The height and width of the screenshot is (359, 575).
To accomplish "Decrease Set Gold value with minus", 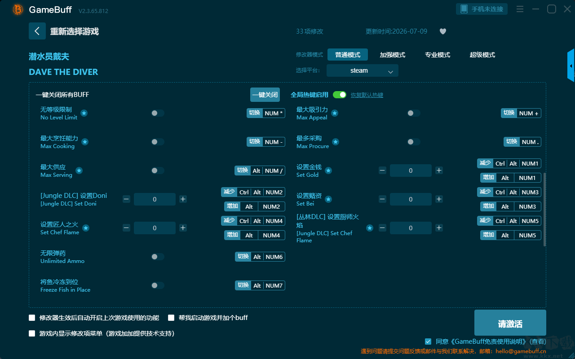I will point(382,171).
